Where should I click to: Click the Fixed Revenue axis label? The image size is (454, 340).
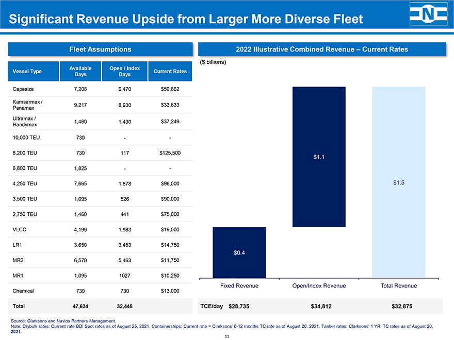click(x=239, y=286)
